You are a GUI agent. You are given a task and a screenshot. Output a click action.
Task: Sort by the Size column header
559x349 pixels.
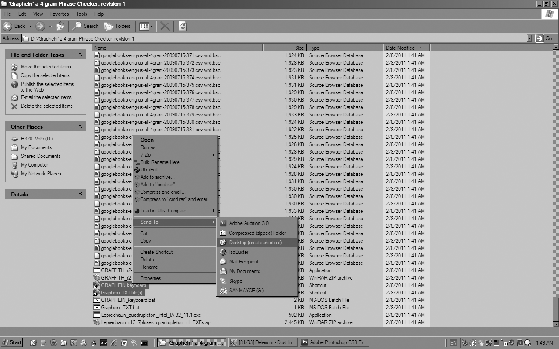coord(284,48)
